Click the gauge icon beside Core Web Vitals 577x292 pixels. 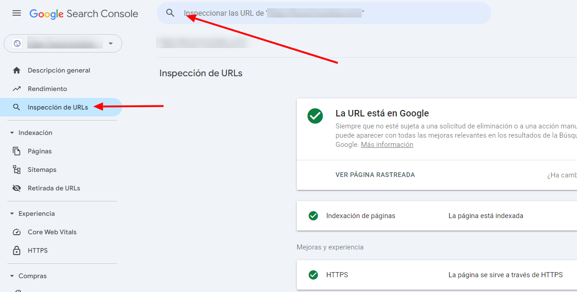click(17, 232)
